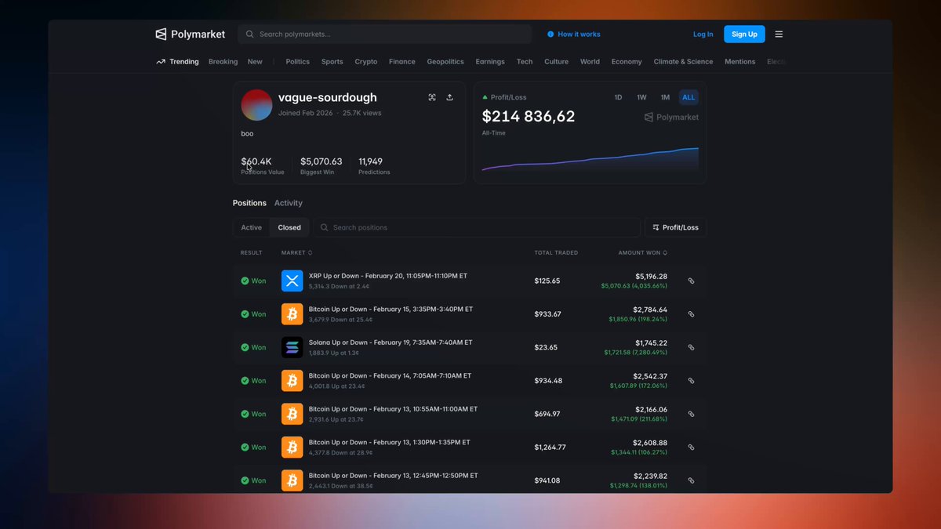Click the Polymarket logo
This screenshot has height=529, width=941.
point(190,34)
